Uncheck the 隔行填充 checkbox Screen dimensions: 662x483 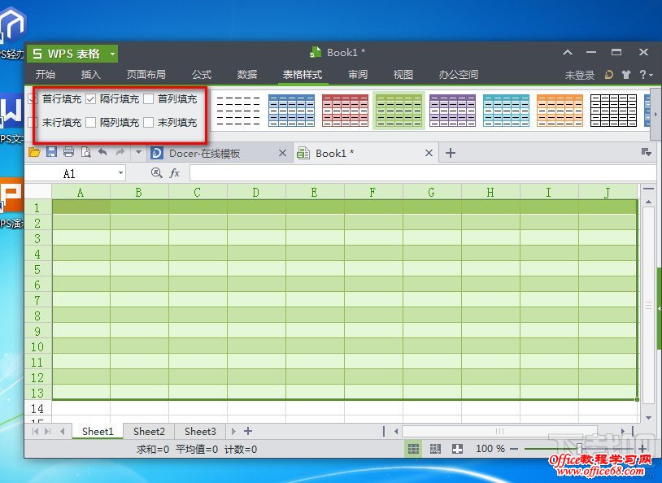pyautogui.click(x=91, y=99)
